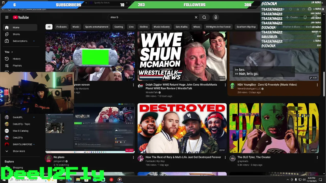Open the 'Fantastic Hip Hop' channel link
326x183 pixels.
point(155,161)
